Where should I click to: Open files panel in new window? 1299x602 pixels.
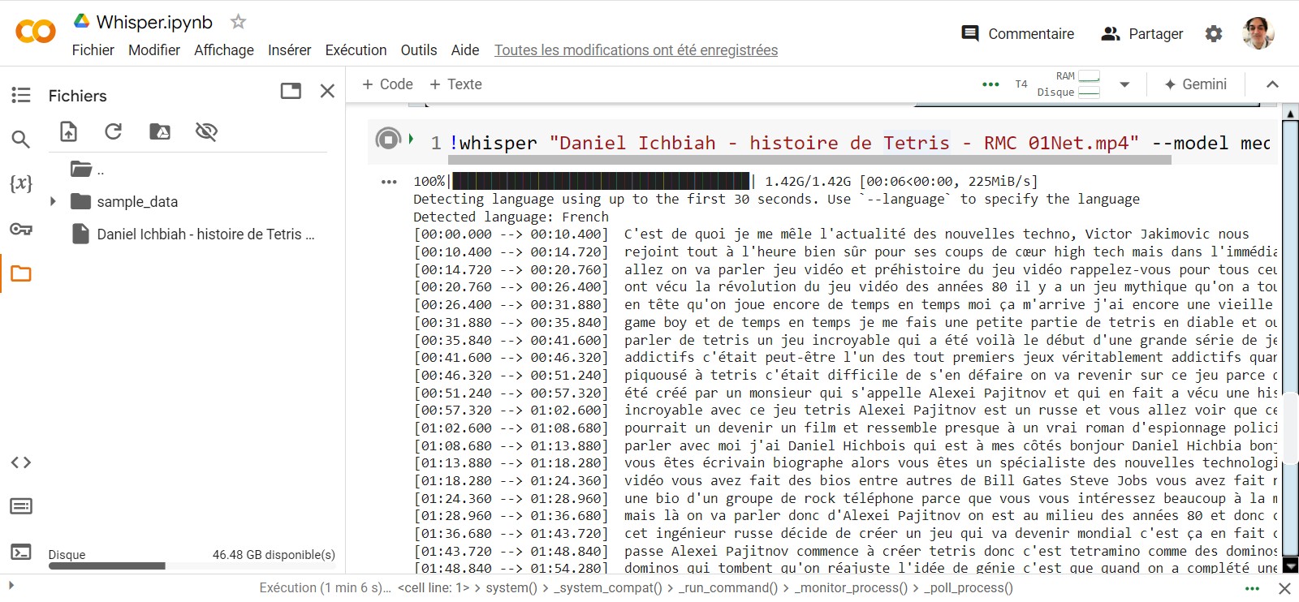point(291,91)
